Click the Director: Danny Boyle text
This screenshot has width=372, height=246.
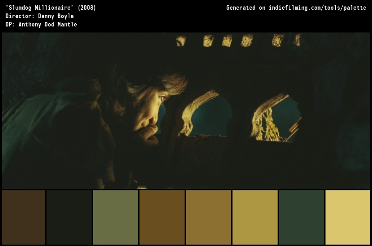[x=40, y=16]
